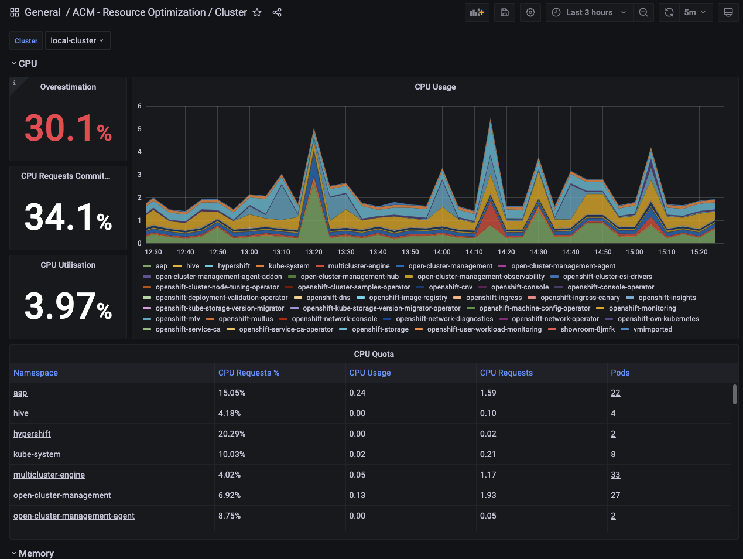Screen dimensions: 743x559
Task: Click the 30.1% Overestimation value
Action: tap(68, 128)
